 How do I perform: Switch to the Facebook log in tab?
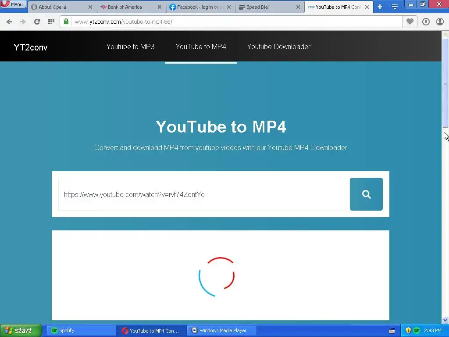point(201,7)
